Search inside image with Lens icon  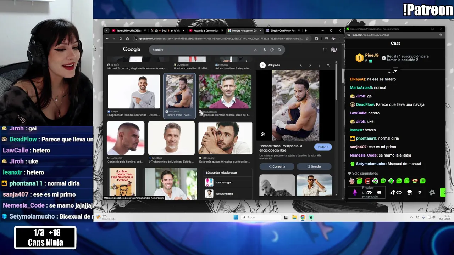pyautogui.click(x=263, y=135)
